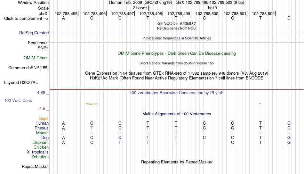Click the Gaps row label
This screenshot has width=304, height=174.
pos(44,119)
